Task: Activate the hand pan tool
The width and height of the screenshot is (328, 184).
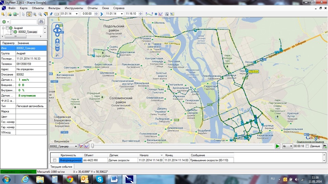Action: click(x=29, y=14)
